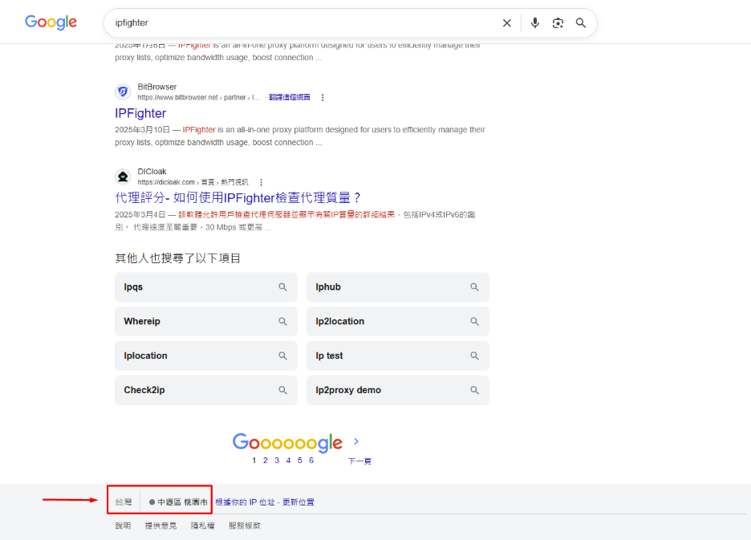The height and width of the screenshot is (540, 751).
Task: Search related term Iplocation
Action: point(206,356)
